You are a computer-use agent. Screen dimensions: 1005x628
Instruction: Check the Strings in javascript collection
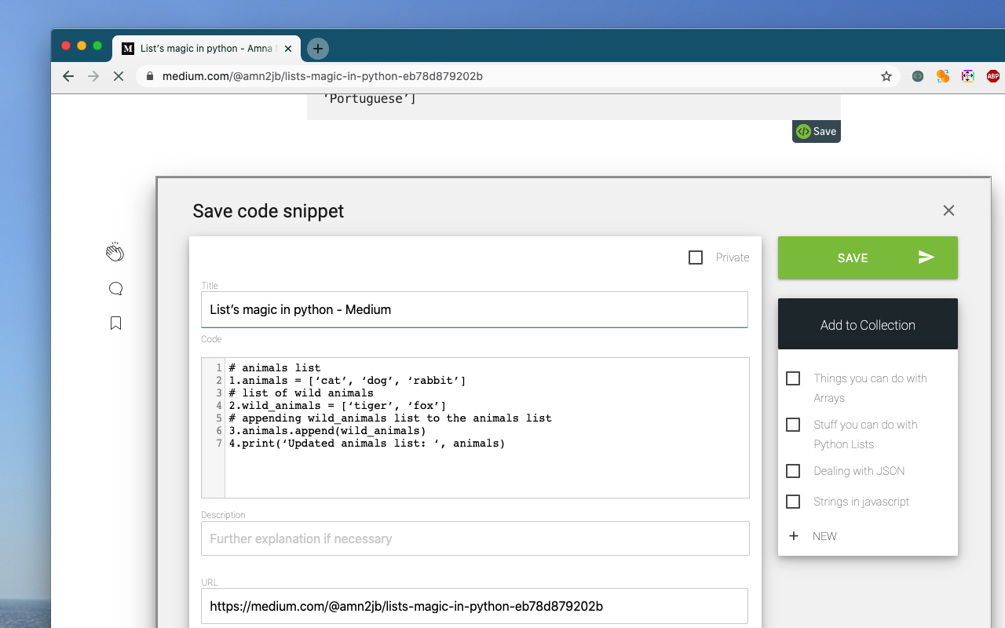coord(792,501)
